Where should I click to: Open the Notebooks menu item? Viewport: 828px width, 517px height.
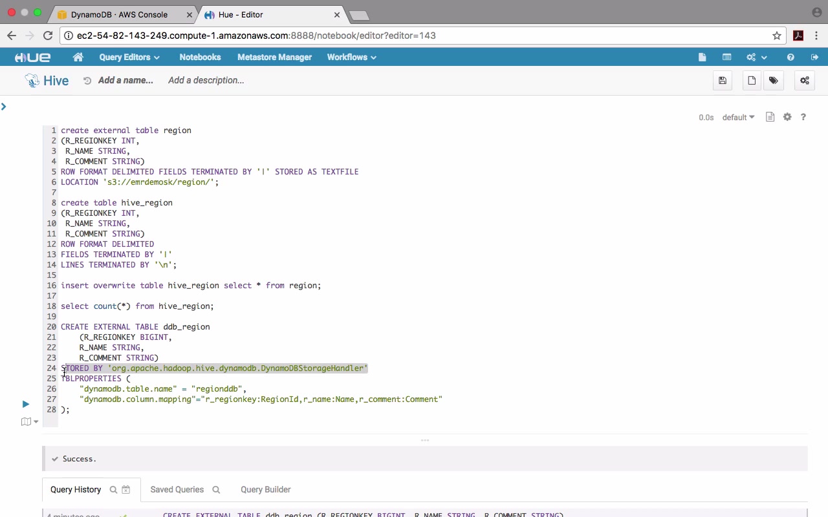pos(200,58)
